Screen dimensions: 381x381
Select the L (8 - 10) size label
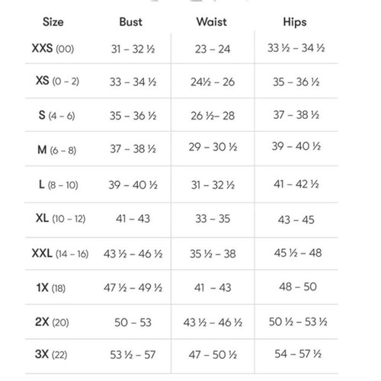pos(59,184)
